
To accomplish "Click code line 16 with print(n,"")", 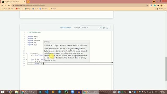I will (x=70, y=63).
